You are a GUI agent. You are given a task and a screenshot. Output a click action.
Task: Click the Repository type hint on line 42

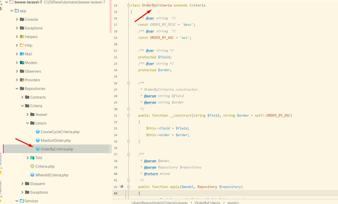(207, 187)
